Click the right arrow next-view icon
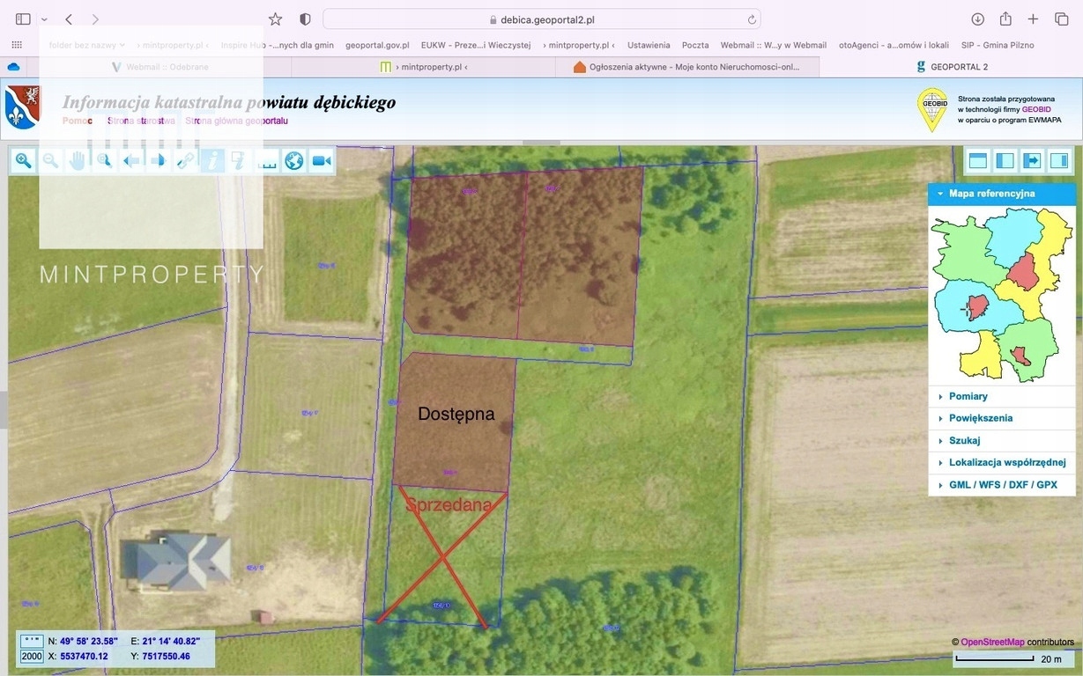The image size is (1083, 676). click(158, 160)
